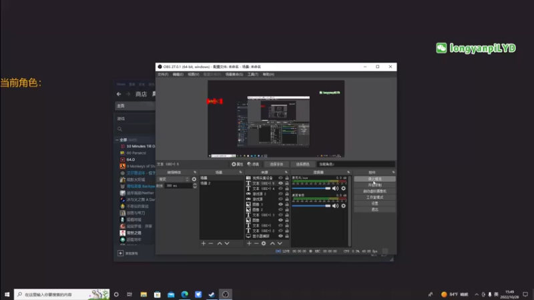Open 设置 in Controls panel
Image resolution: width=534 pixels, height=300 pixels.
pyautogui.click(x=374, y=203)
